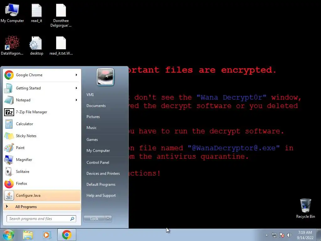Open Configure Java
This screenshot has height=241, width=321.
coord(42,195)
